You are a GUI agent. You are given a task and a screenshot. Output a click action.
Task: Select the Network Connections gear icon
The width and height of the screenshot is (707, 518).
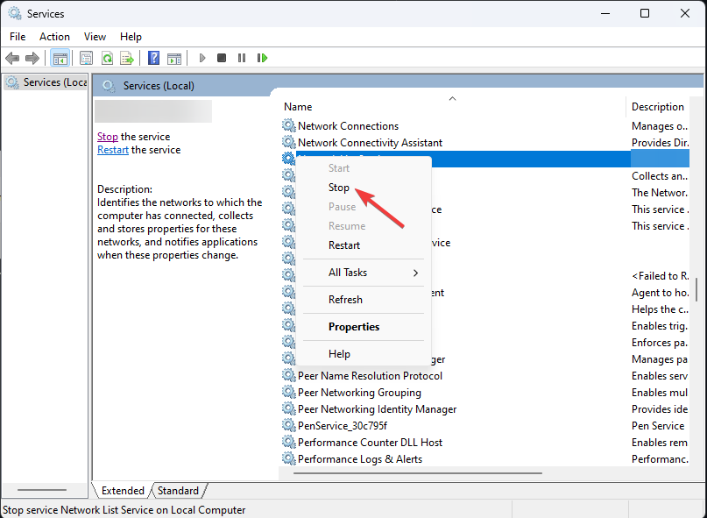tap(288, 126)
